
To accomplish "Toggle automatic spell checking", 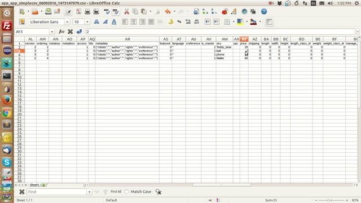I will (116, 11).
